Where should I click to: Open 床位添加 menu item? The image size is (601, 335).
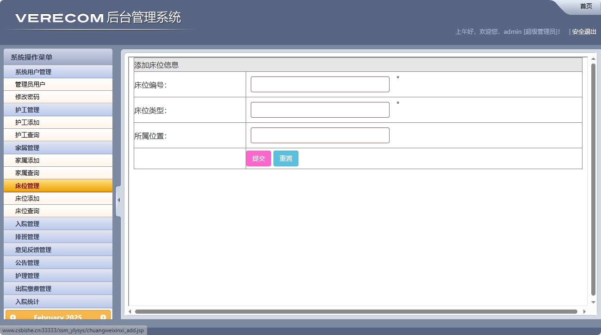(58, 198)
